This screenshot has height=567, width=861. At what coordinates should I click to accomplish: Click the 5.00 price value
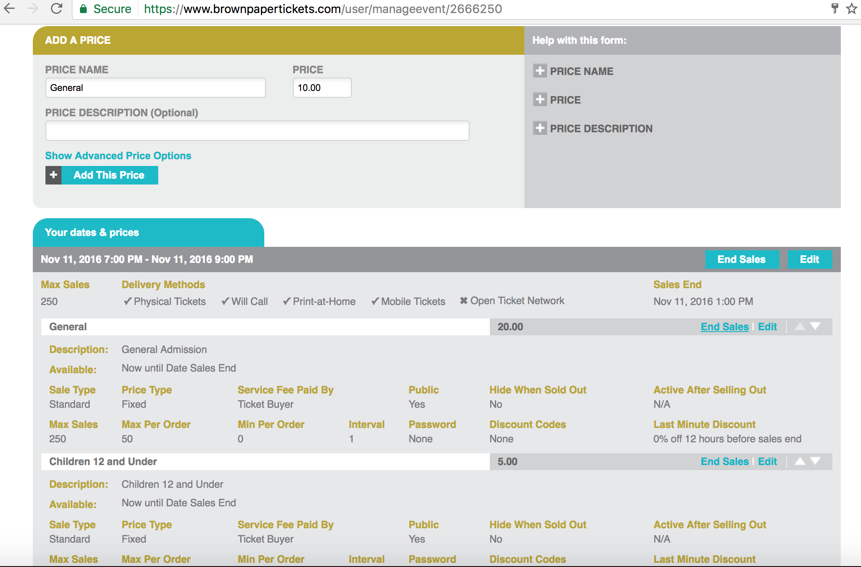[508, 462]
